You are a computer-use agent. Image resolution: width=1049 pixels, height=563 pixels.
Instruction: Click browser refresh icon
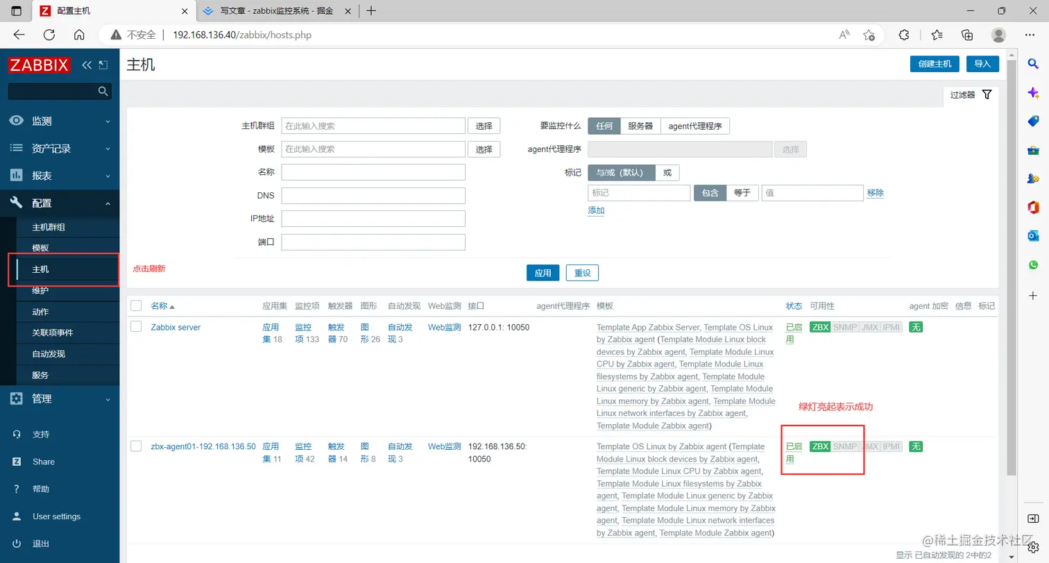click(x=49, y=35)
